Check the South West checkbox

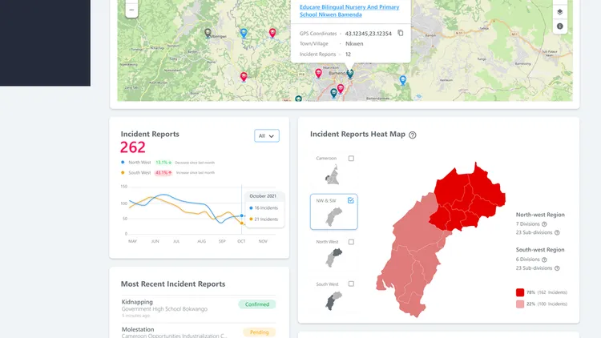point(351,284)
